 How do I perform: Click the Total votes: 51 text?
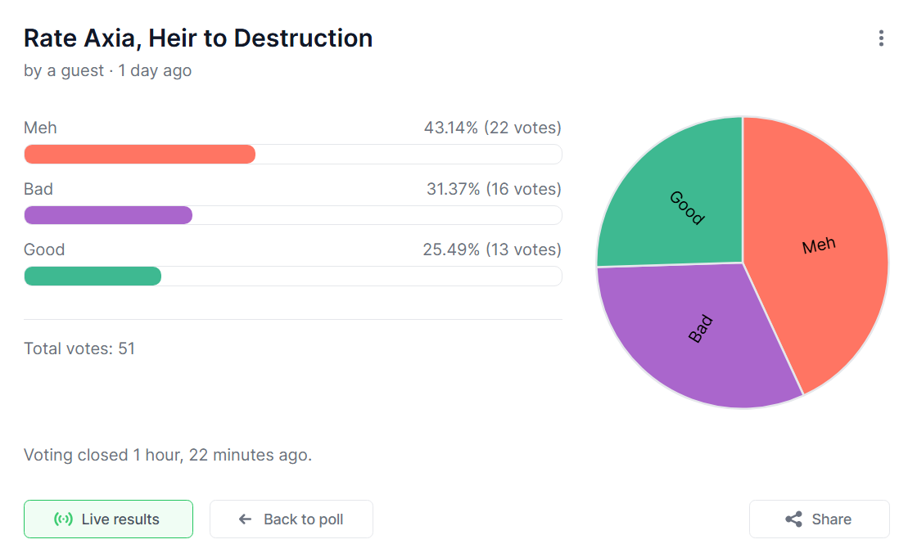[79, 348]
